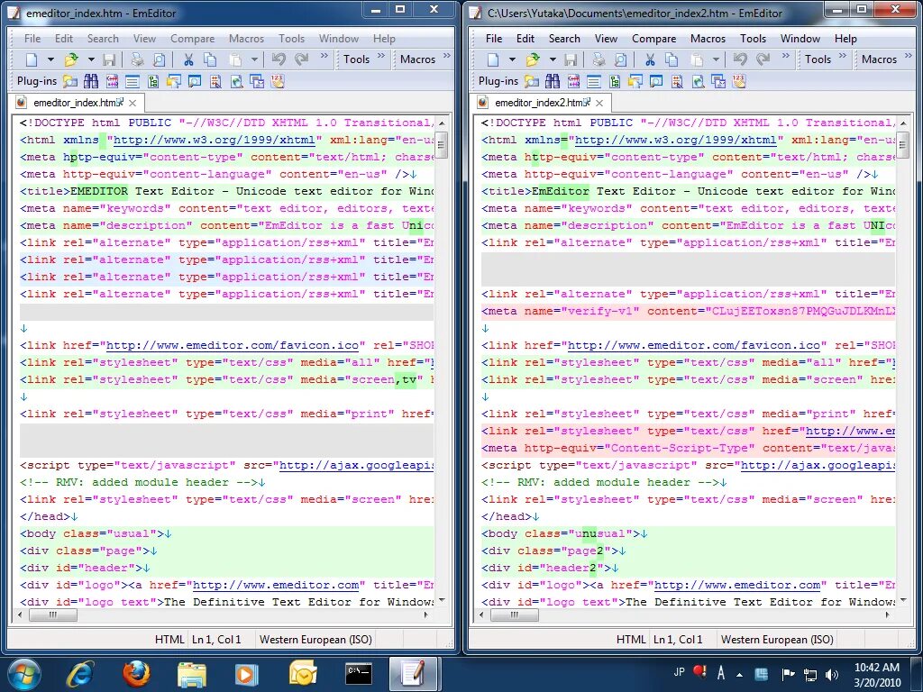Image resolution: width=923 pixels, height=692 pixels.
Task: Expand Tools toolbar chevron in right window
Action: click(843, 56)
